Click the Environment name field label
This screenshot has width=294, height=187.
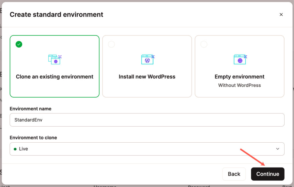tap(30, 109)
